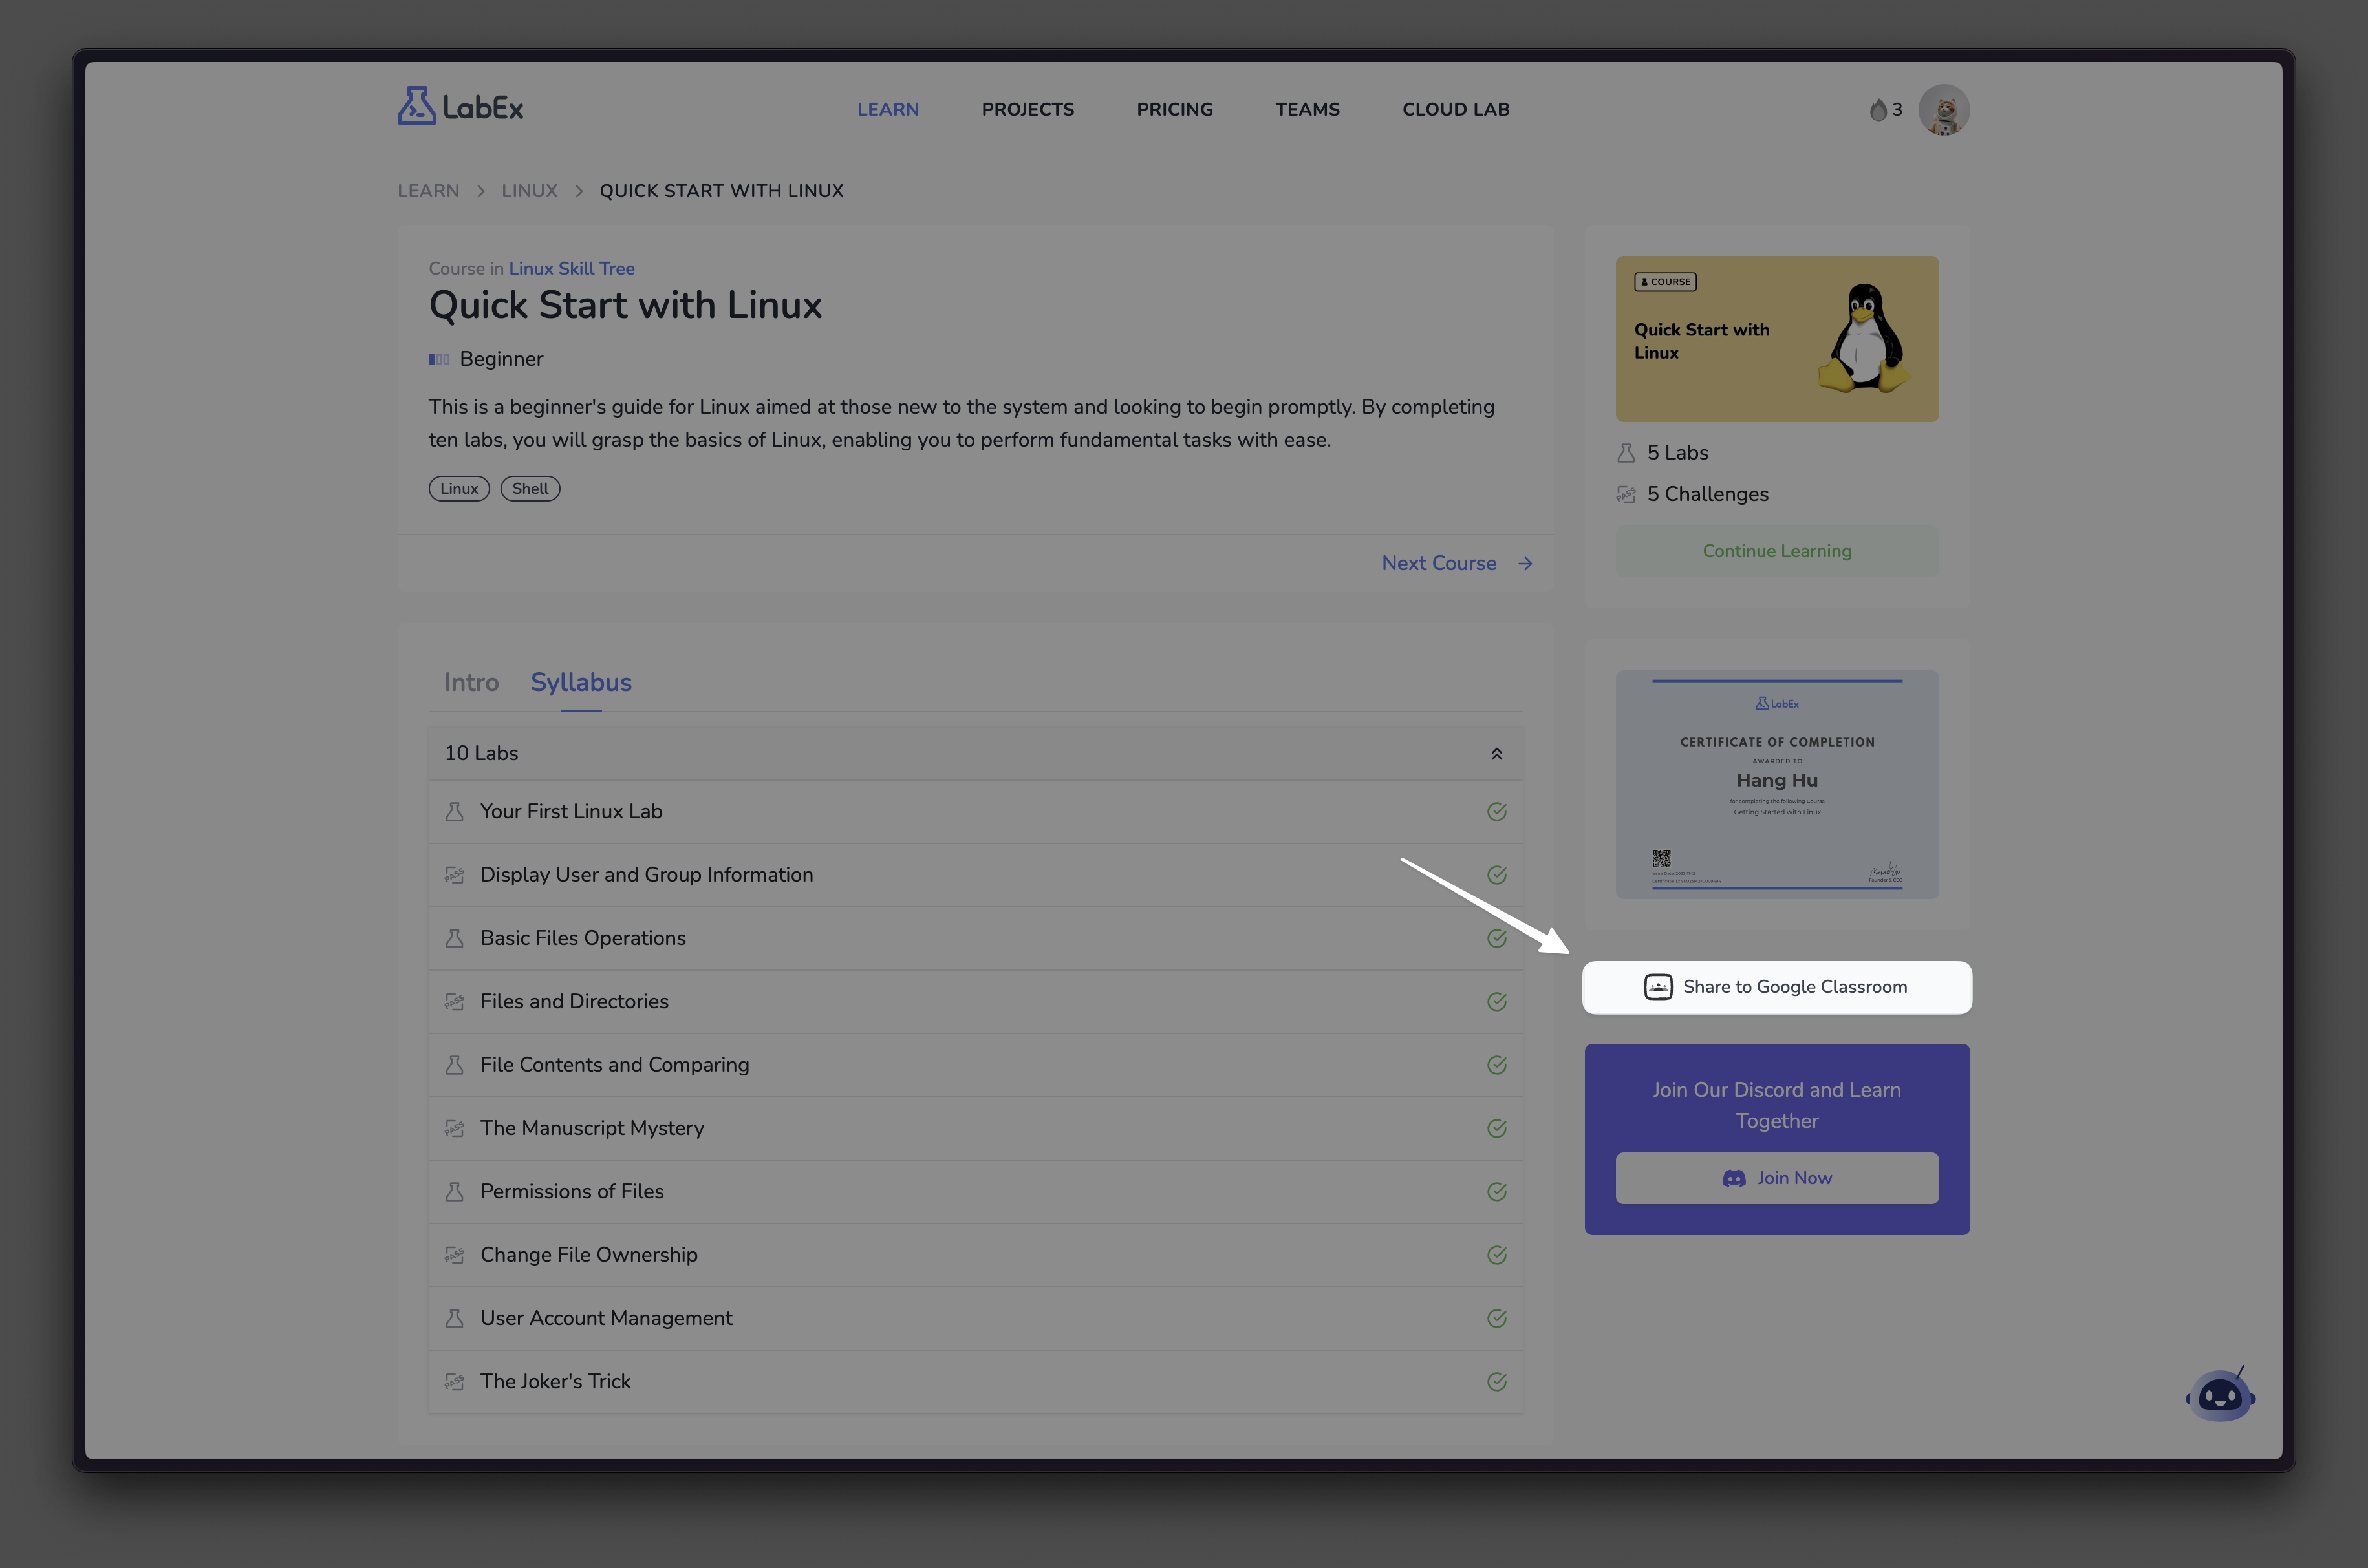Click the flask icon for User Account Management
Image resolution: width=2368 pixels, height=1568 pixels.
pos(454,1318)
